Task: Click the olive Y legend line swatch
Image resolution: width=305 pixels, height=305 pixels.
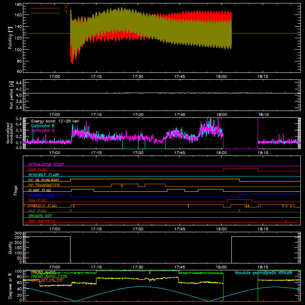Action: pos(45,13)
